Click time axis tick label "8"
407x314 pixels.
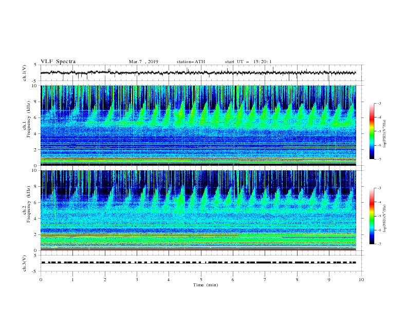[297, 280]
